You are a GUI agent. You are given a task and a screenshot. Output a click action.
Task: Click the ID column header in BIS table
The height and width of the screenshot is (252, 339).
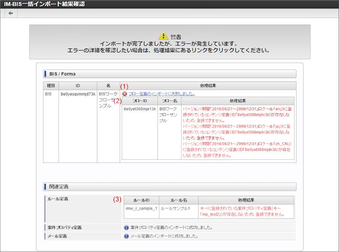[78, 86]
